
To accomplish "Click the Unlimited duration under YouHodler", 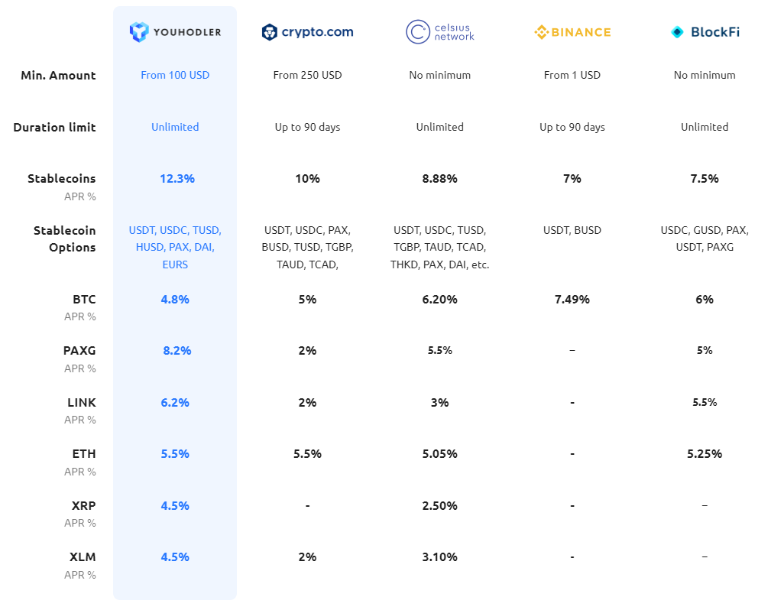I will (x=175, y=127).
